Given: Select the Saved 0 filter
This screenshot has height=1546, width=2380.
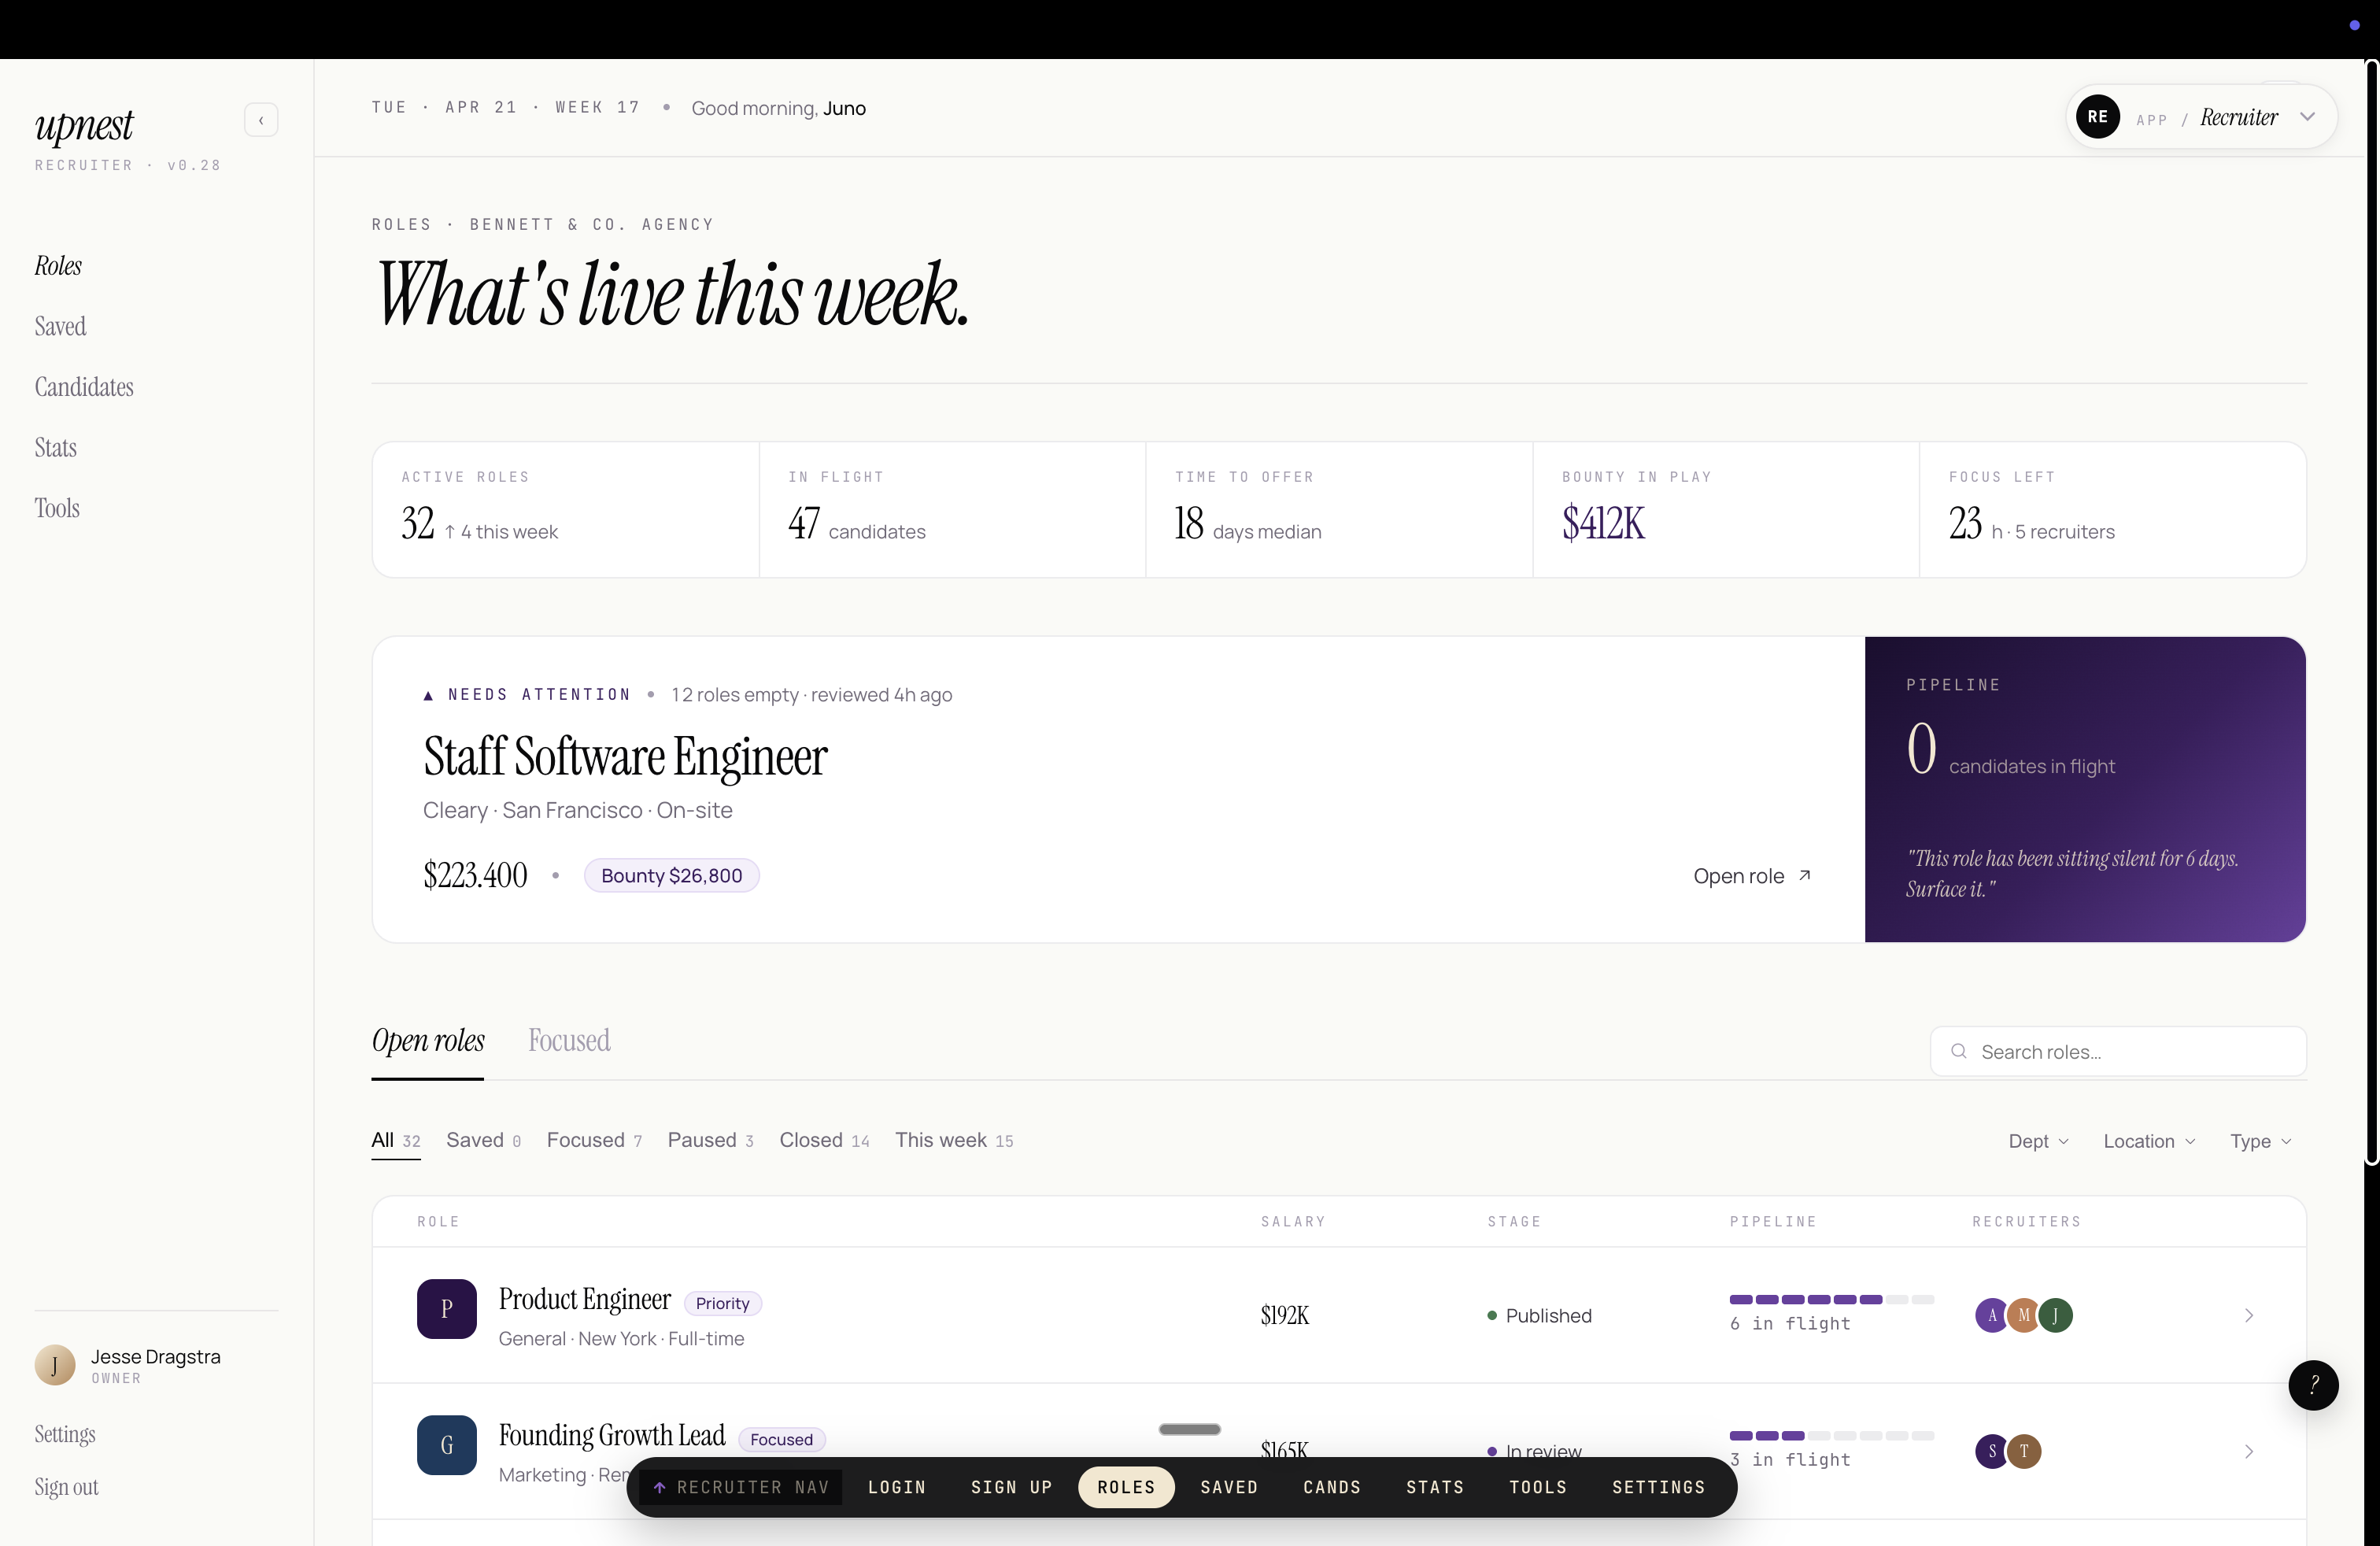Looking at the screenshot, I should tap(483, 1140).
